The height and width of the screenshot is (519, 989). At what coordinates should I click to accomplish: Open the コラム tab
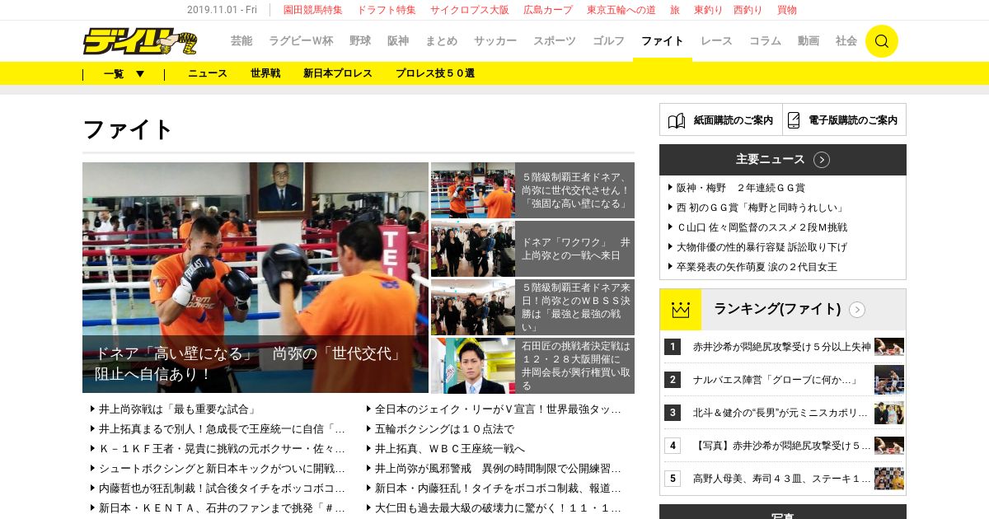pos(765,40)
